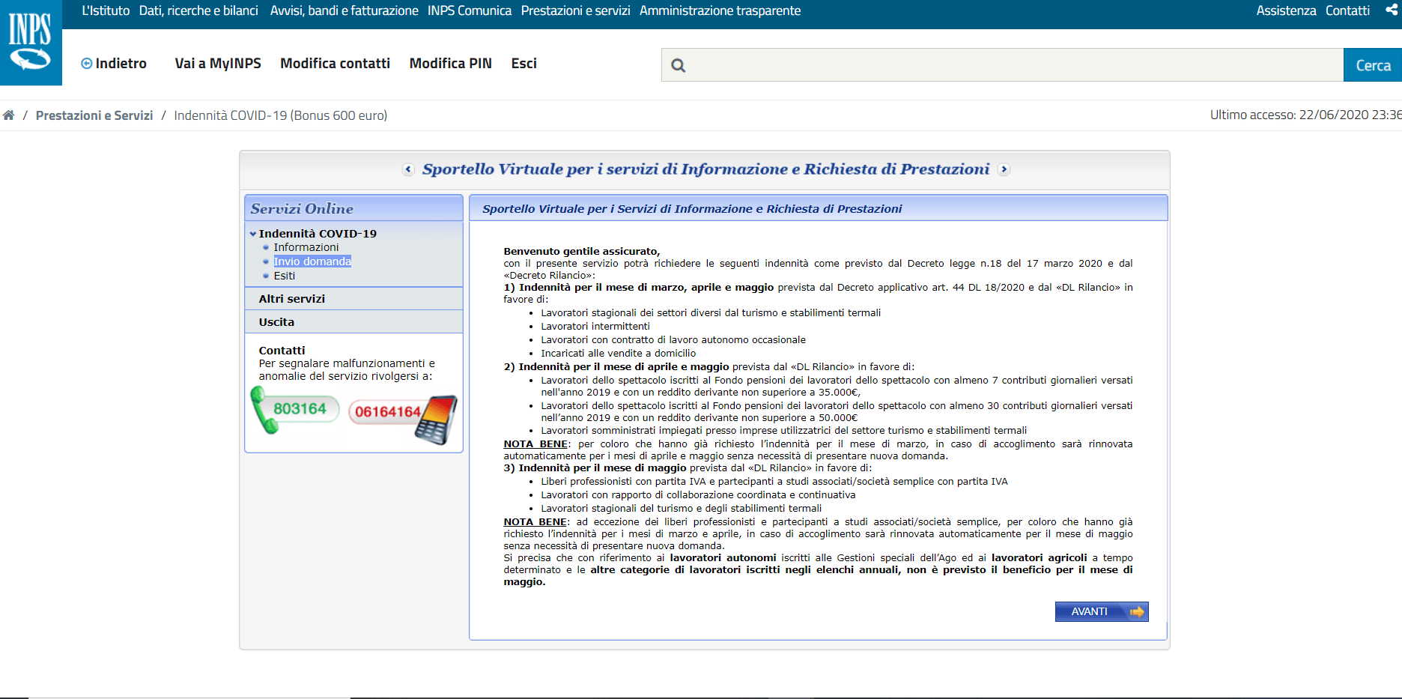Click the home icon in breadcrumb
The width and height of the screenshot is (1402, 699).
(9, 115)
